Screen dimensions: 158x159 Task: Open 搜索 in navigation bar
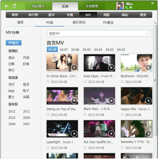[x=143, y=15]
